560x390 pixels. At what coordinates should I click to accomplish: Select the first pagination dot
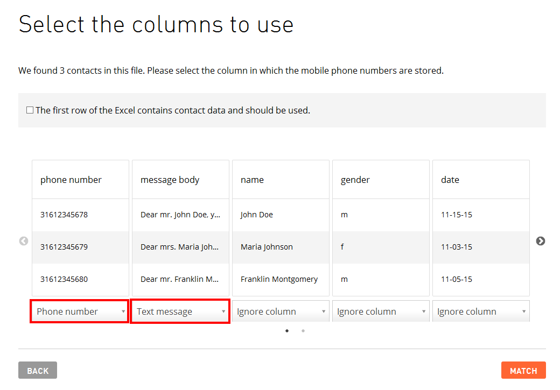click(x=287, y=331)
